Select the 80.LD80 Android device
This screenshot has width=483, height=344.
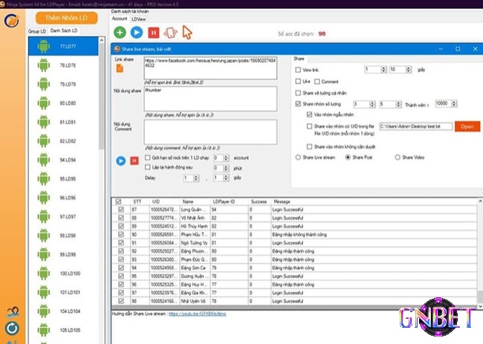coord(63,103)
